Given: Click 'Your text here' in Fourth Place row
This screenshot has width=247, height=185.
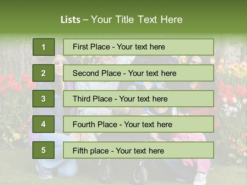Looking at the screenshot, I should (148, 124).
